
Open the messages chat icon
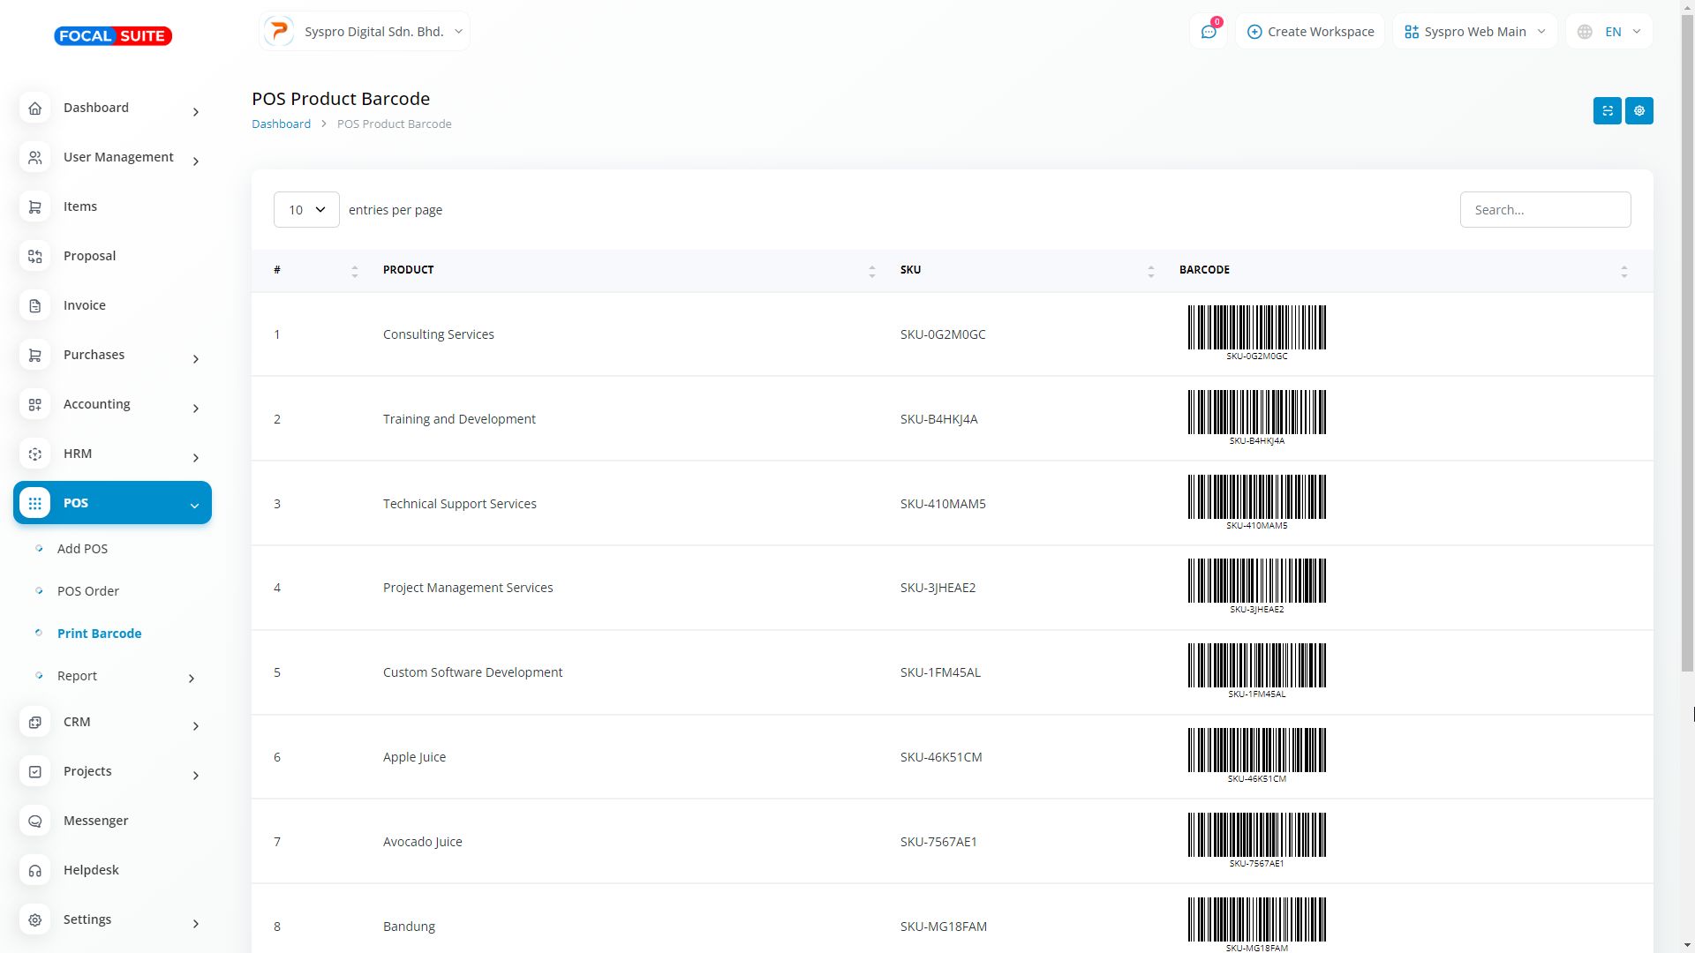(x=1208, y=32)
